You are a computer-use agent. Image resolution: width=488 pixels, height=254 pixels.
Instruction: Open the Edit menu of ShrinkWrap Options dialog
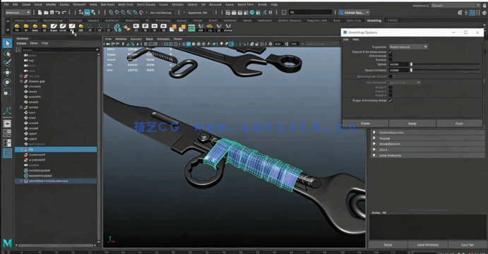(x=346, y=40)
